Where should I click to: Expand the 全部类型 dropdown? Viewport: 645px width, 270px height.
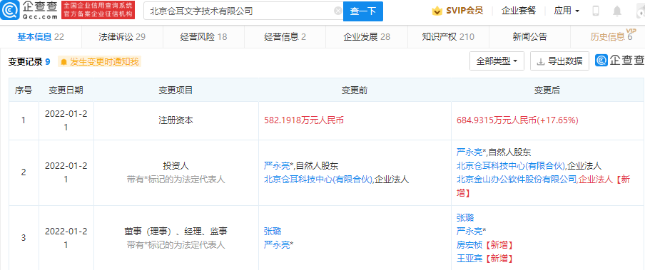coord(497,61)
